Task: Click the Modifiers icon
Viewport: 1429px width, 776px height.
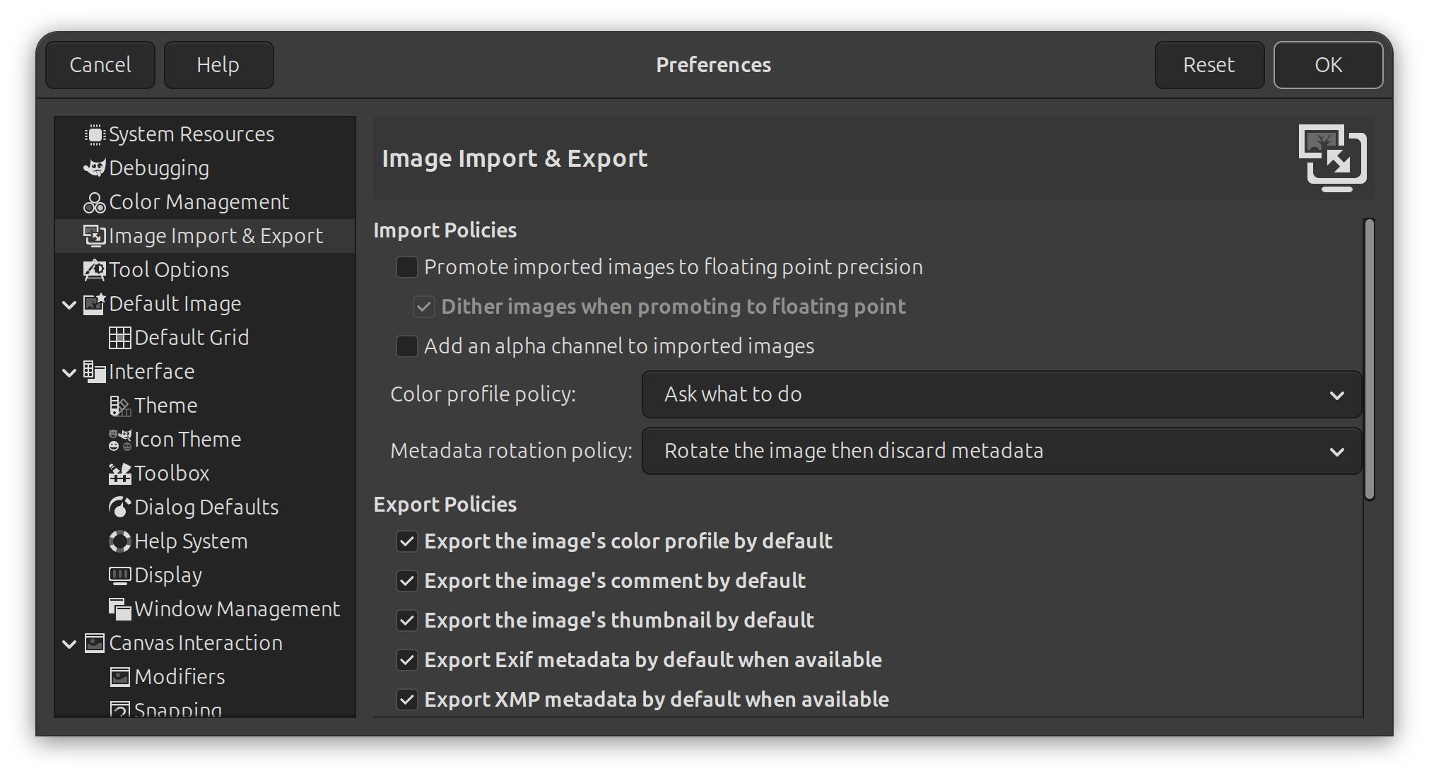Action: 119,677
